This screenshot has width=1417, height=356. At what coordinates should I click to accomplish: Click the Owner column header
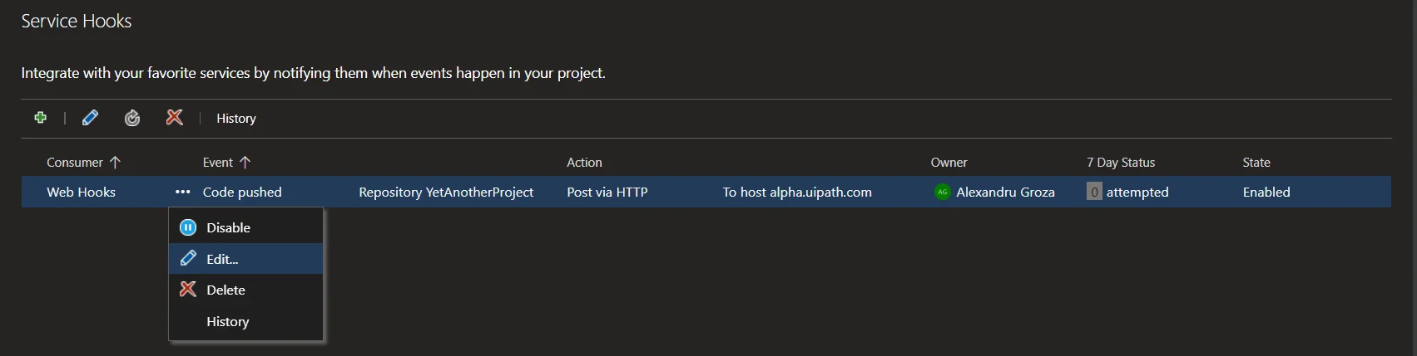click(949, 163)
